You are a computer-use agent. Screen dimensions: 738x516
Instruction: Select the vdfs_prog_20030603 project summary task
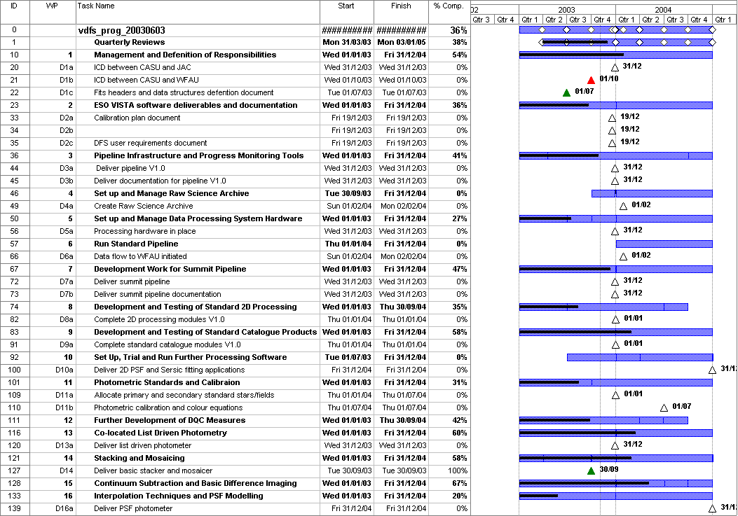[123, 30]
